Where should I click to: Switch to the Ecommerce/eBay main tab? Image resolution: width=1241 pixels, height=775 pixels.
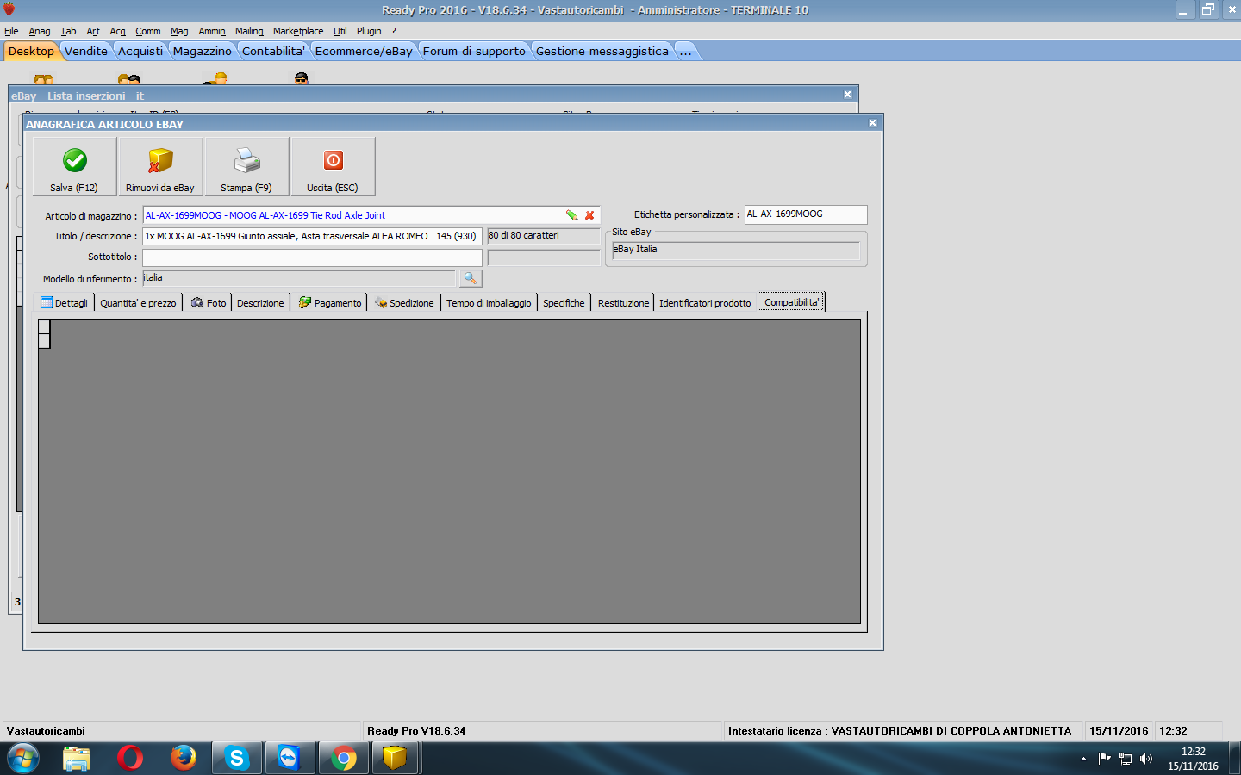point(364,51)
